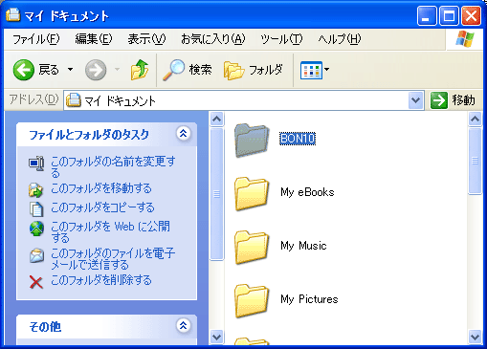Click the 移動 go button
The height and width of the screenshot is (349, 487).
point(453,100)
